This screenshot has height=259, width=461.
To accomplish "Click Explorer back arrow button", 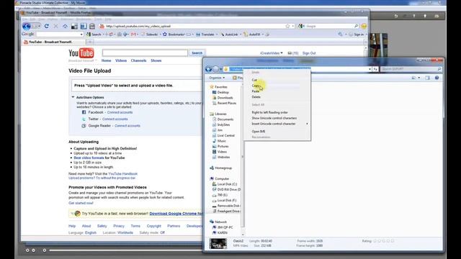I will [208, 69].
